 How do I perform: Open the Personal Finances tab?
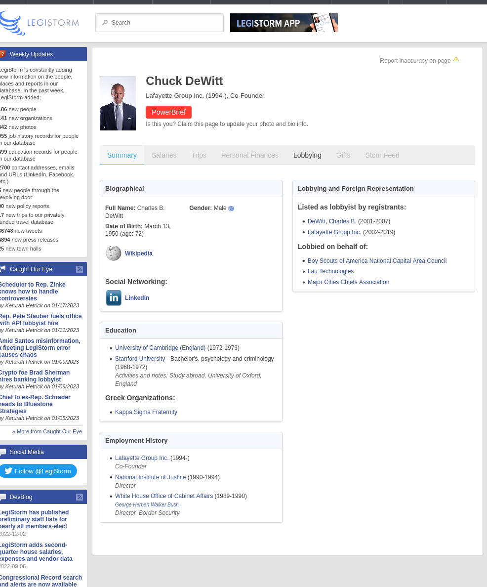[x=250, y=155]
